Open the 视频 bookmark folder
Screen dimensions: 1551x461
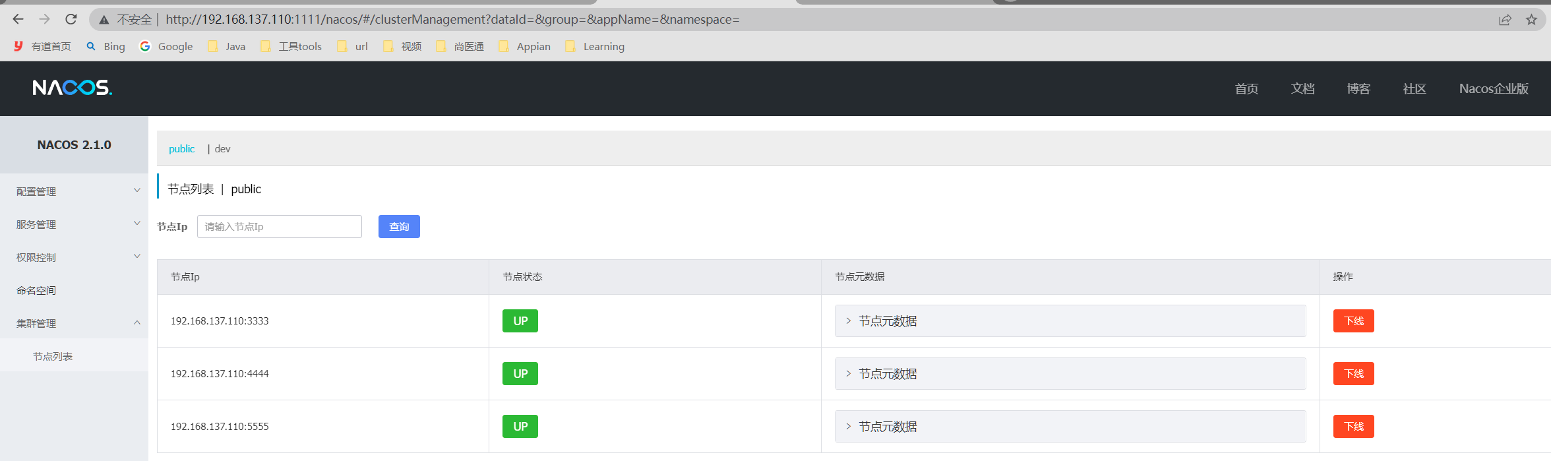[402, 46]
